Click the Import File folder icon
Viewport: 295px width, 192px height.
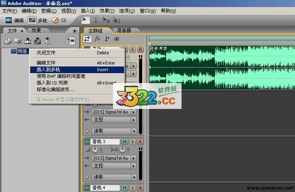pyautogui.click(x=8, y=41)
